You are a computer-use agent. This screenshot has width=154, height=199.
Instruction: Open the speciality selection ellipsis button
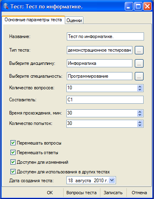point(139,76)
